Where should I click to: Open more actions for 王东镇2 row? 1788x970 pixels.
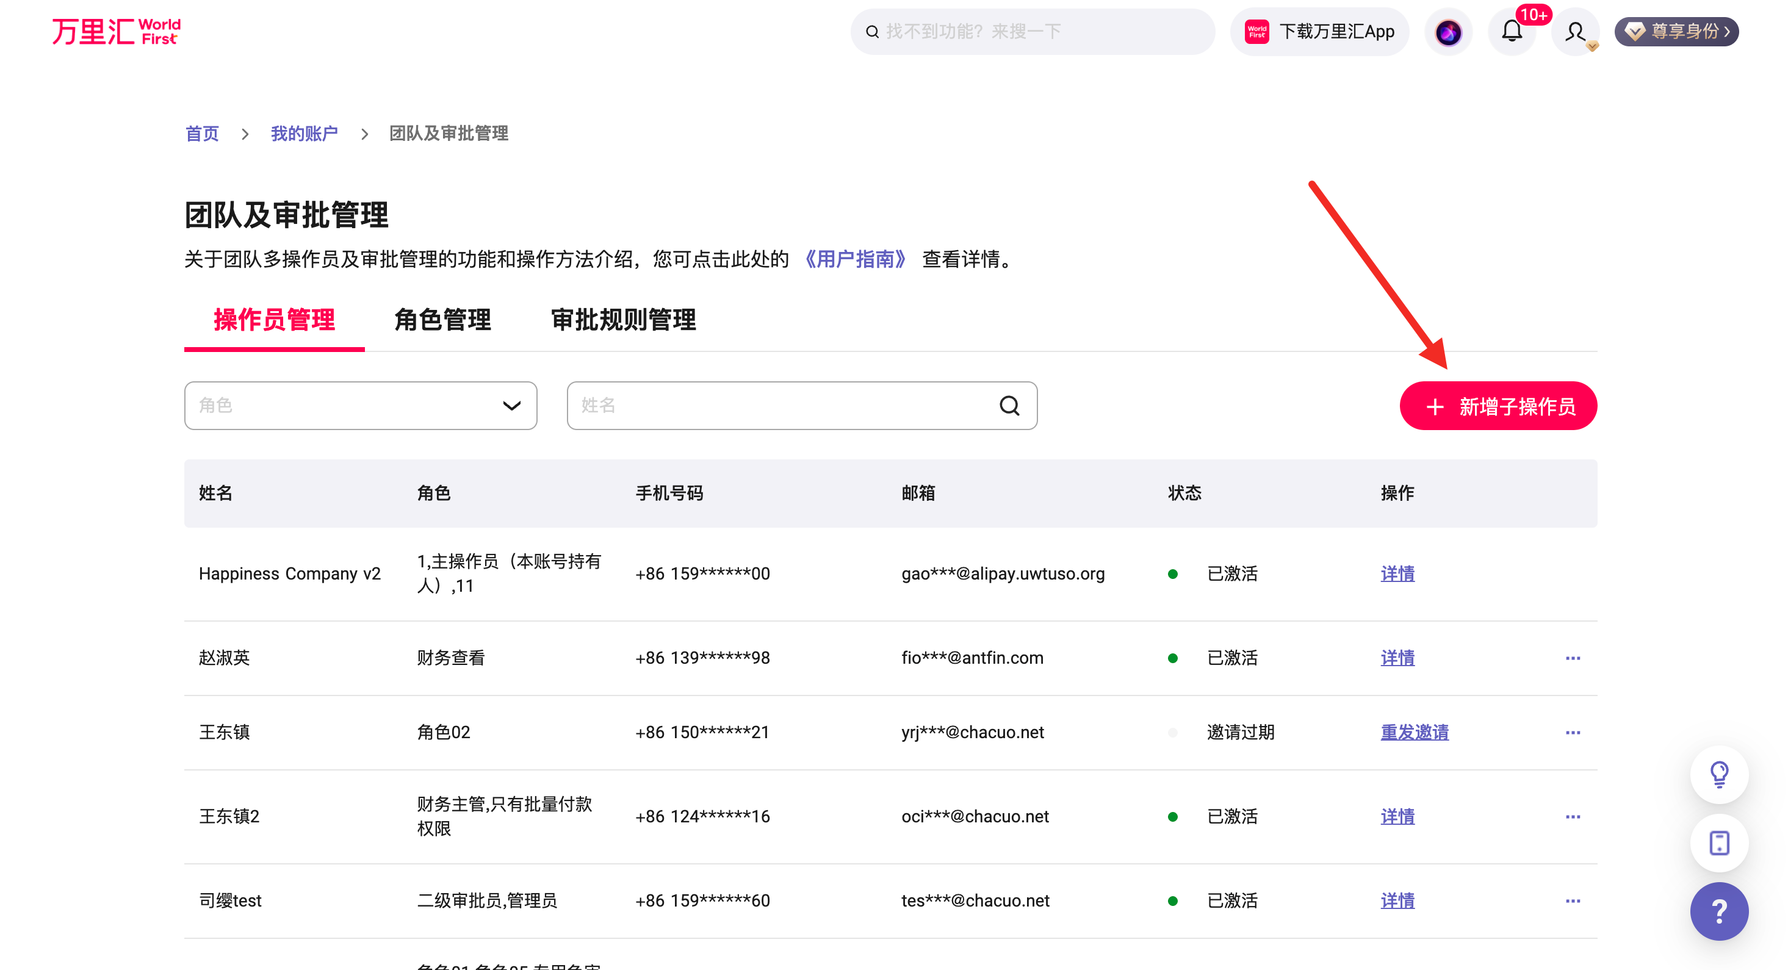(1572, 817)
